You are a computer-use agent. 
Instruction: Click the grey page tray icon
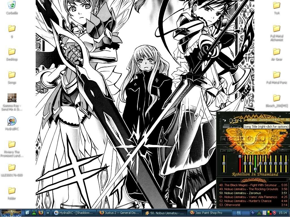pyautogui.click(x=265, y=213)
